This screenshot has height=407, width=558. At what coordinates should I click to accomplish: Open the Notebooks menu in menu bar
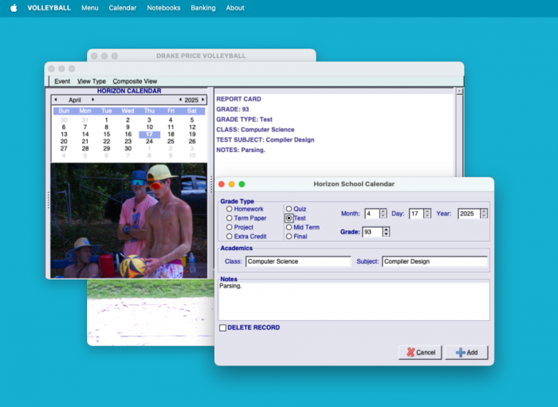(x=163, y=8)
